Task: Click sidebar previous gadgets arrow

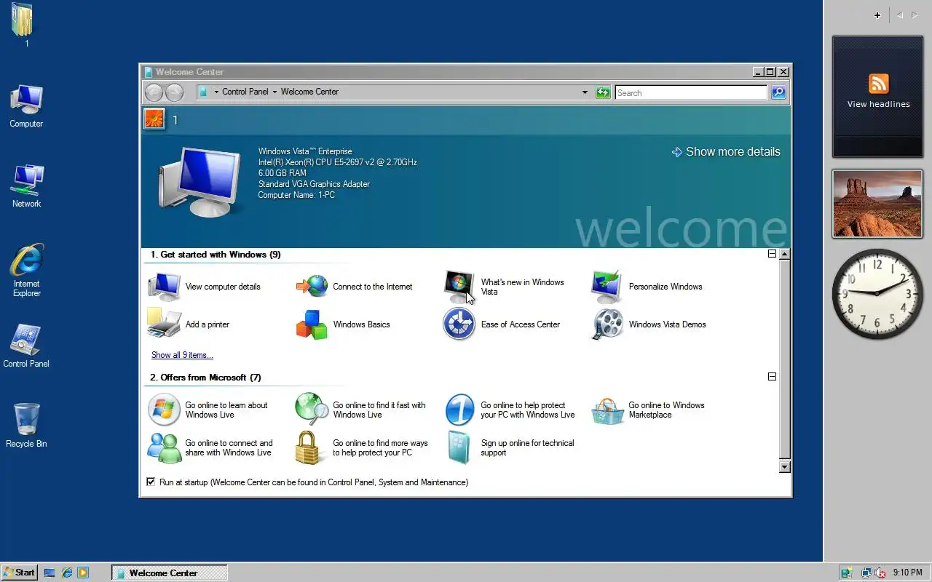Action: tap(899, 15)
